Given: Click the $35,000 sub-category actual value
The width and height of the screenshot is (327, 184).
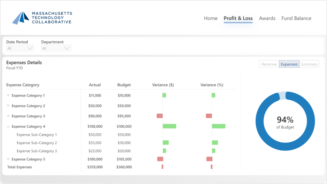Looking at the screenshot, I should [95, 143].
